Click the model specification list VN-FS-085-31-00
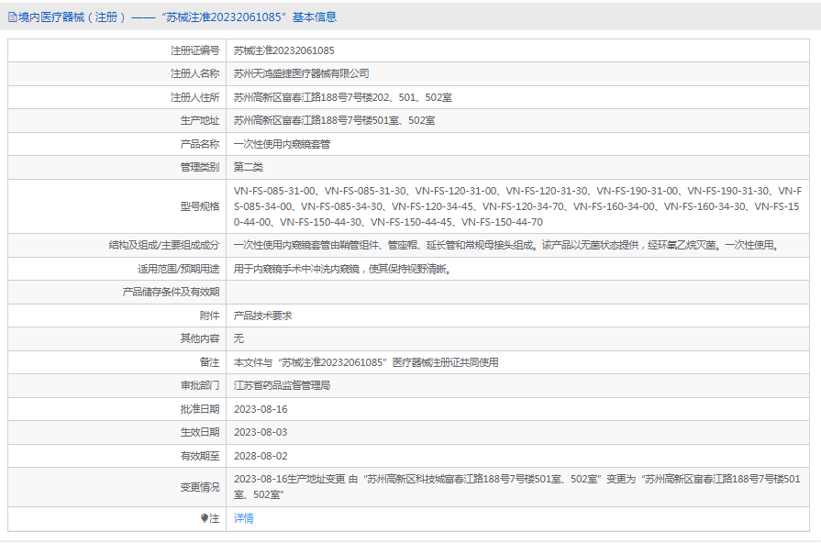 (x=517, y=206)
